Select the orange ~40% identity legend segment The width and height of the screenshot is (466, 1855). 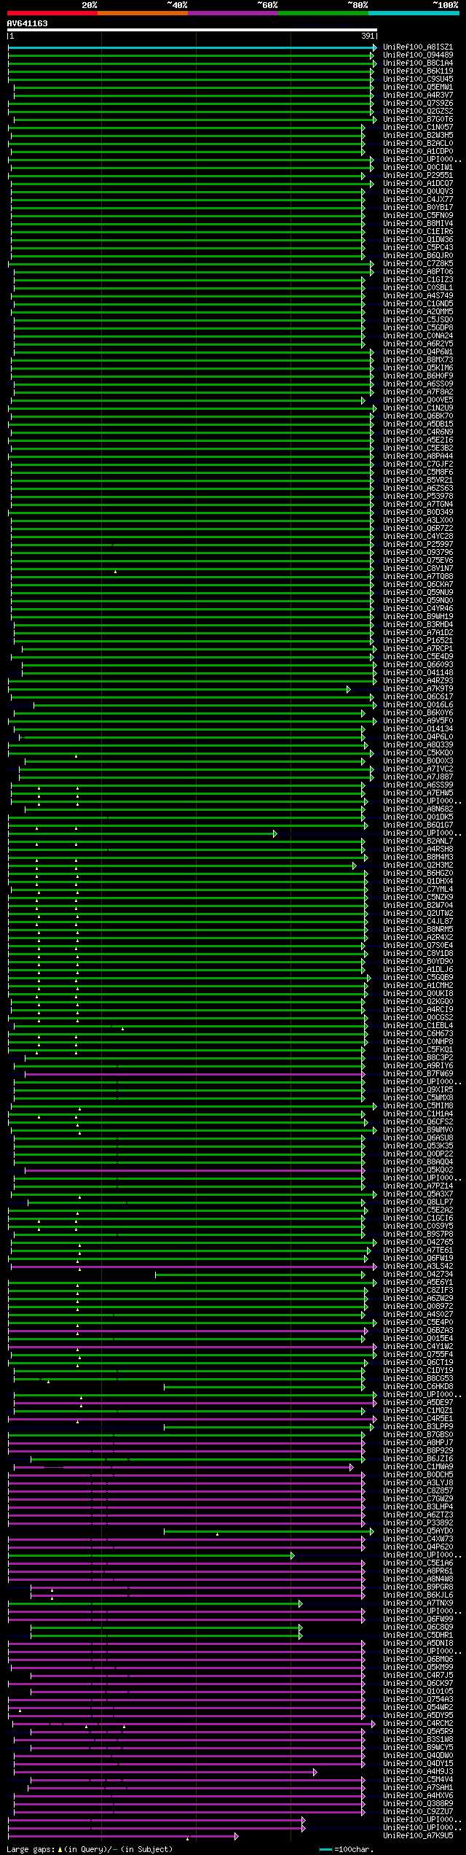[x=143, y=13]
